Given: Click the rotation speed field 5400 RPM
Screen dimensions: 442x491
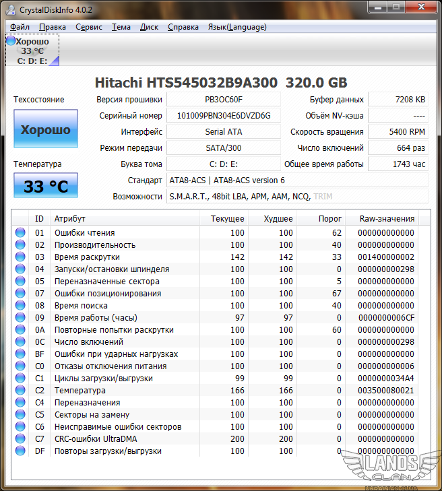Looking at the screenshot, I should [x=398, y=132].
